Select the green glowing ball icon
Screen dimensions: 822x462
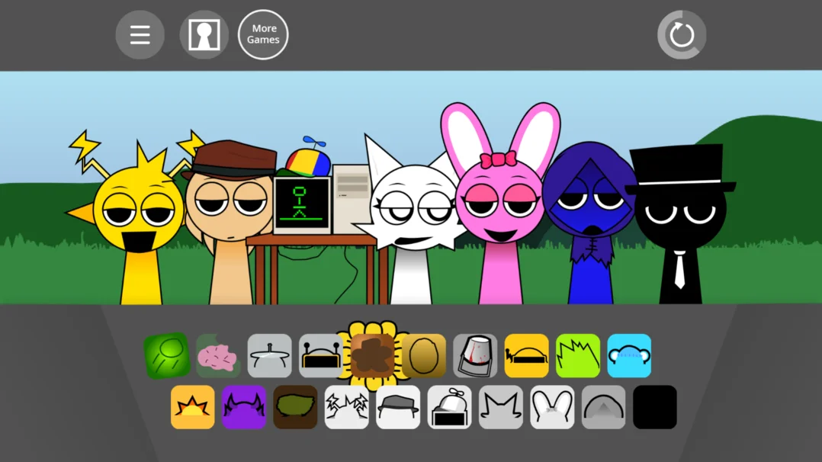pos(167,356)
